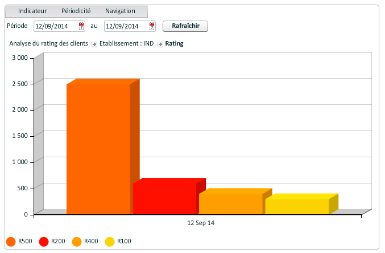Click the '2 500' y-axis value
385x253 pixels.
(x=20, y=84)
